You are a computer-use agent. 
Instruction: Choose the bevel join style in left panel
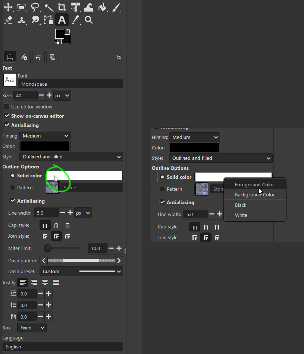(x=68, y=236)
